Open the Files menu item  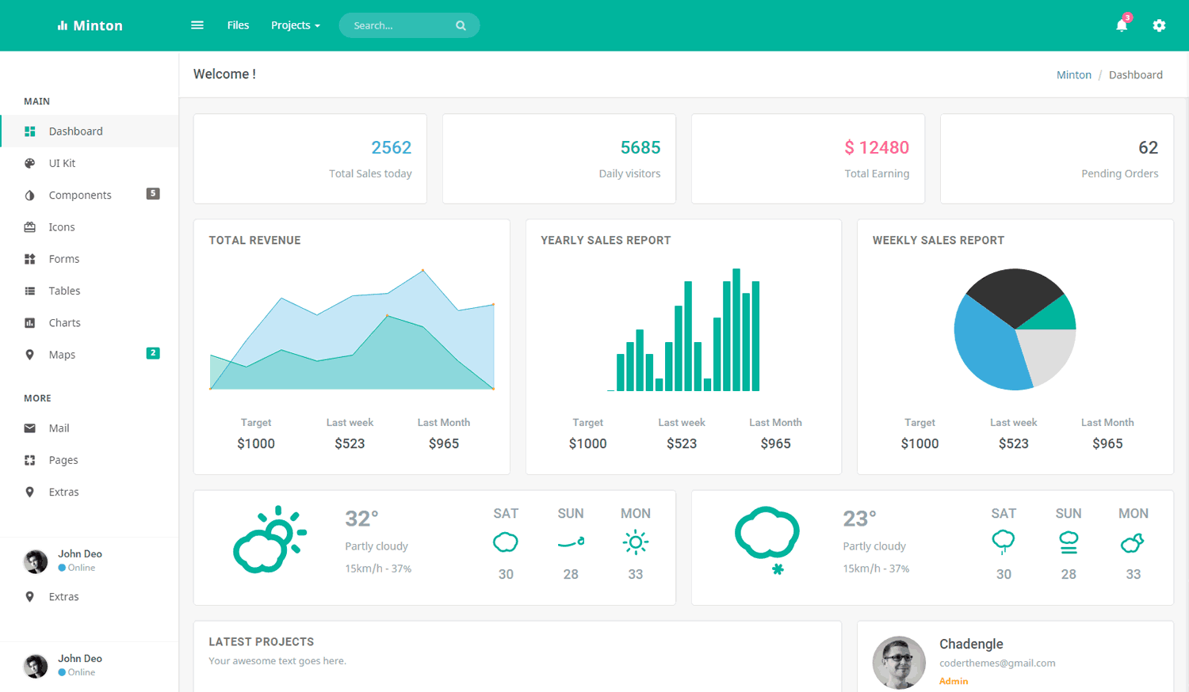pyautogui.click(x=238, y=25)
